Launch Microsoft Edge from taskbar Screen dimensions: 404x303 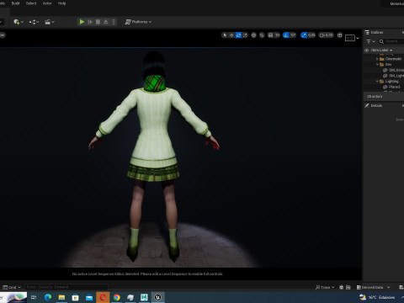click(48, 297)
